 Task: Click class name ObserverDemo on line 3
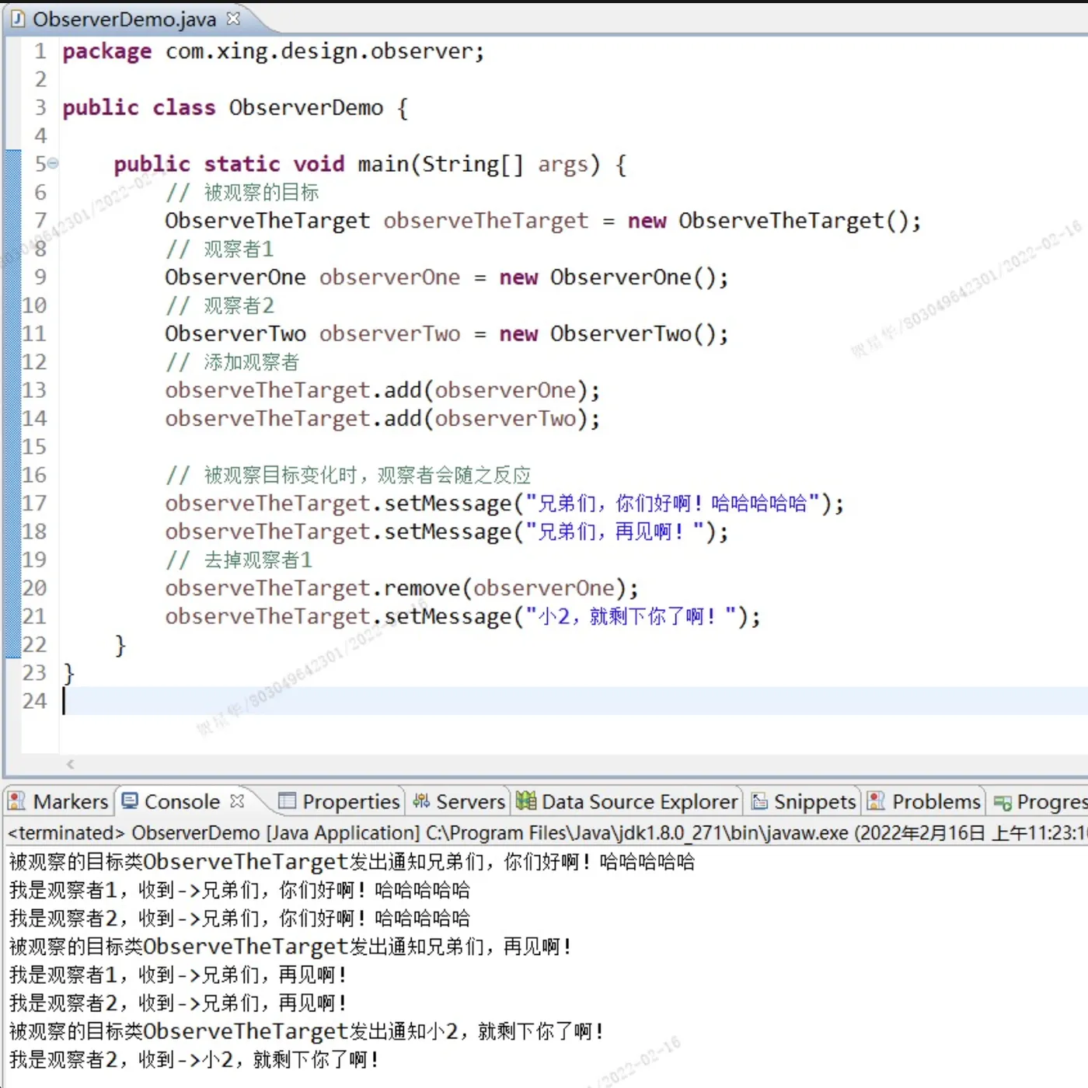tap(305, 107)
